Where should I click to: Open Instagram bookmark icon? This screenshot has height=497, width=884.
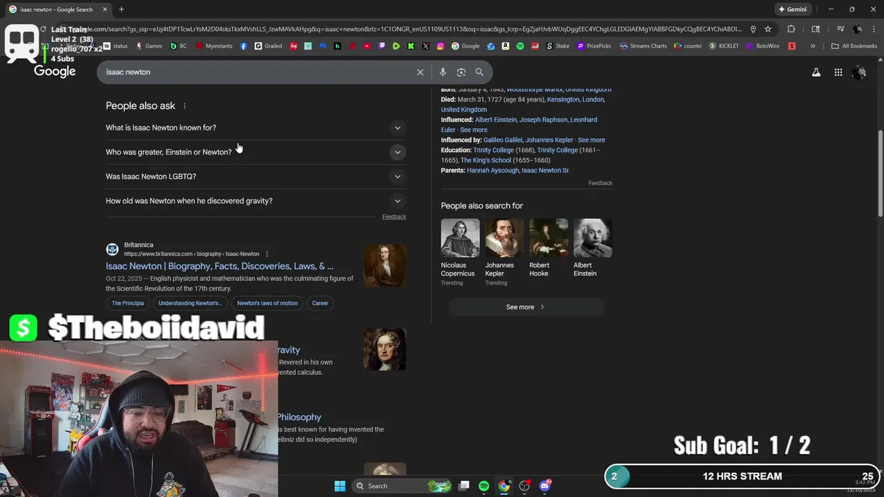coord(441,46)
